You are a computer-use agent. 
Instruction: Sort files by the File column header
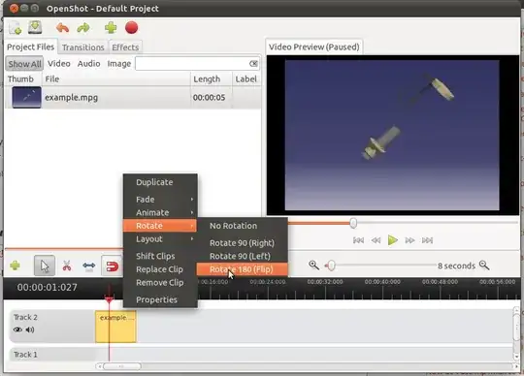[x=116, y=79]
